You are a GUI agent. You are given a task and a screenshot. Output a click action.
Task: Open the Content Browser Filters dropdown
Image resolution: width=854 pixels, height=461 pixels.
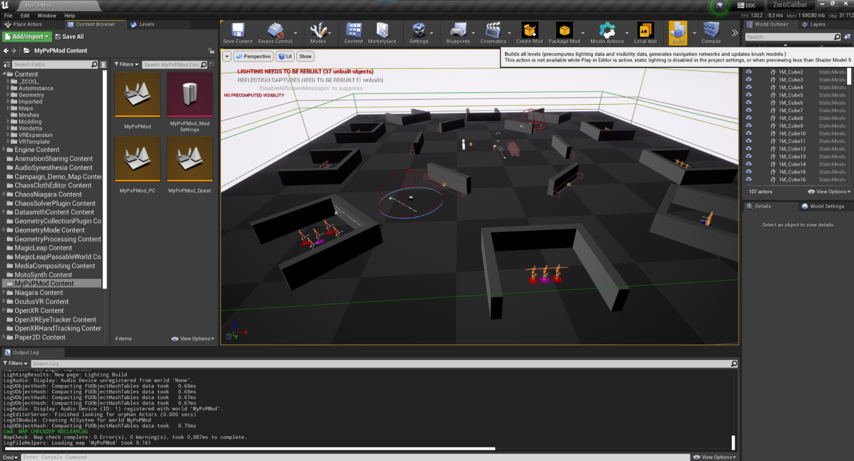coord(126,64)
